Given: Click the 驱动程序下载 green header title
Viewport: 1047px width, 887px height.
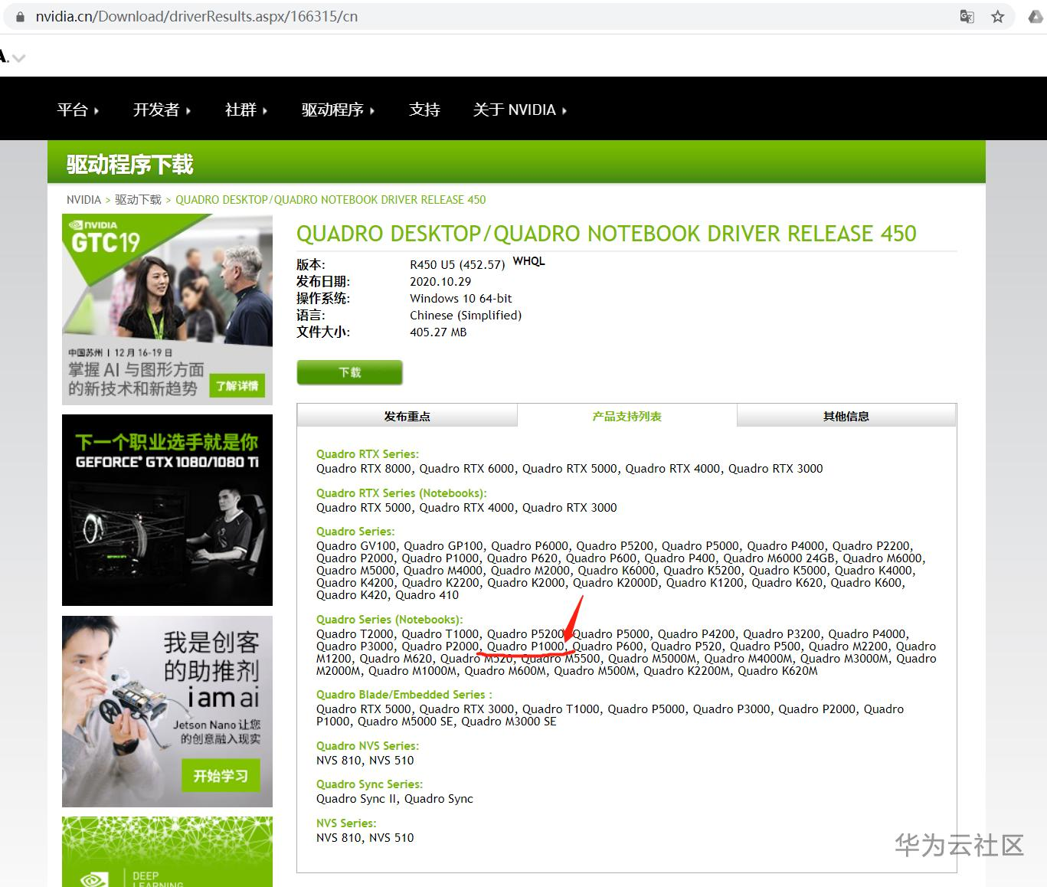Looking at the screenshot, I should click(x=130, y=164).
